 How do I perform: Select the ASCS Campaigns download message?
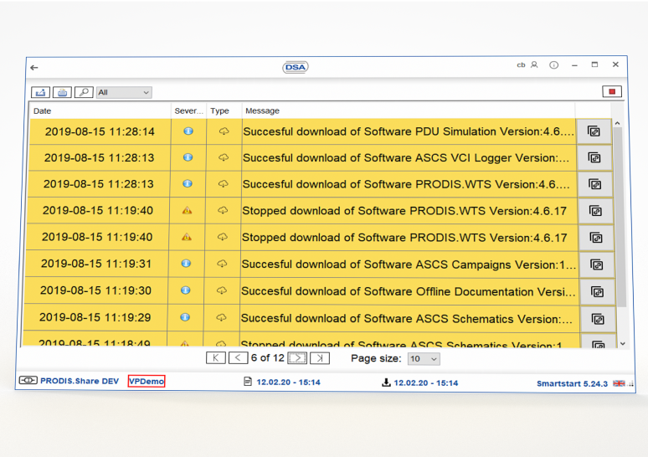pyautogui.click(x=409, y=264)
